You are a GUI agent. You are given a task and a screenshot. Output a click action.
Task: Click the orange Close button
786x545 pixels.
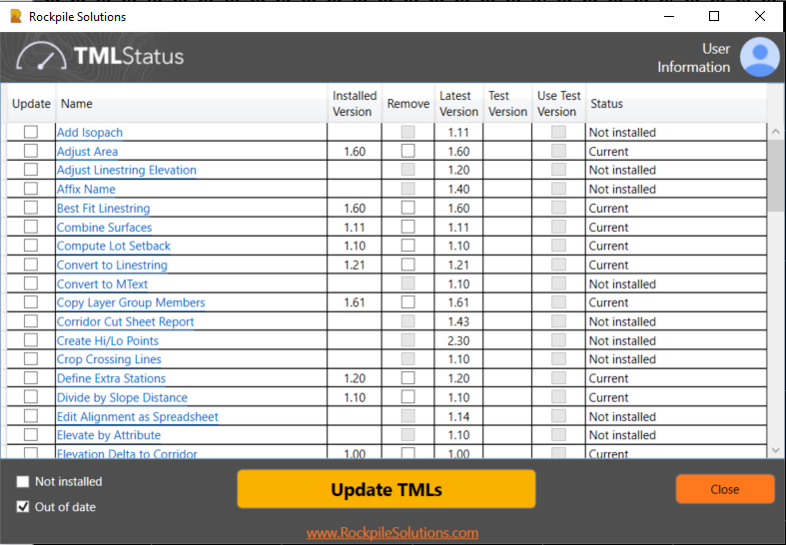(725, 489)
